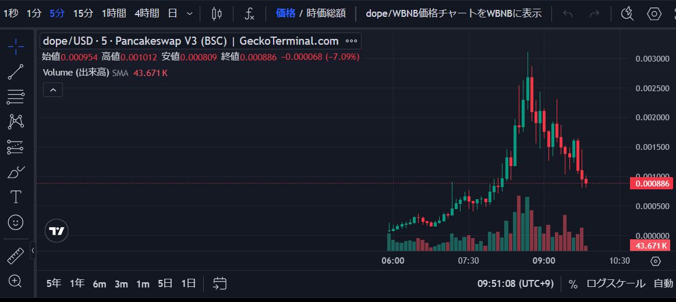Undo the last chart action

coord(568,14)
